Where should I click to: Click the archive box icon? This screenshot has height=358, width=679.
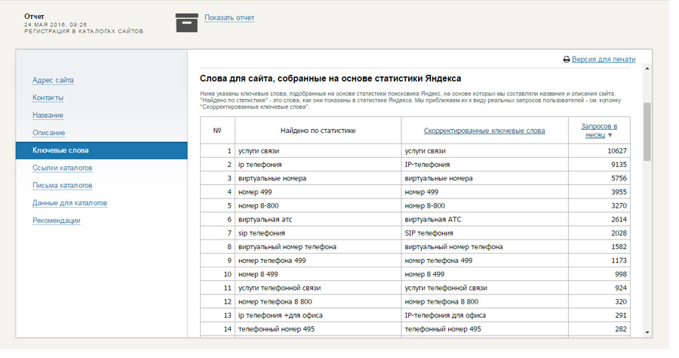(186, 22)
